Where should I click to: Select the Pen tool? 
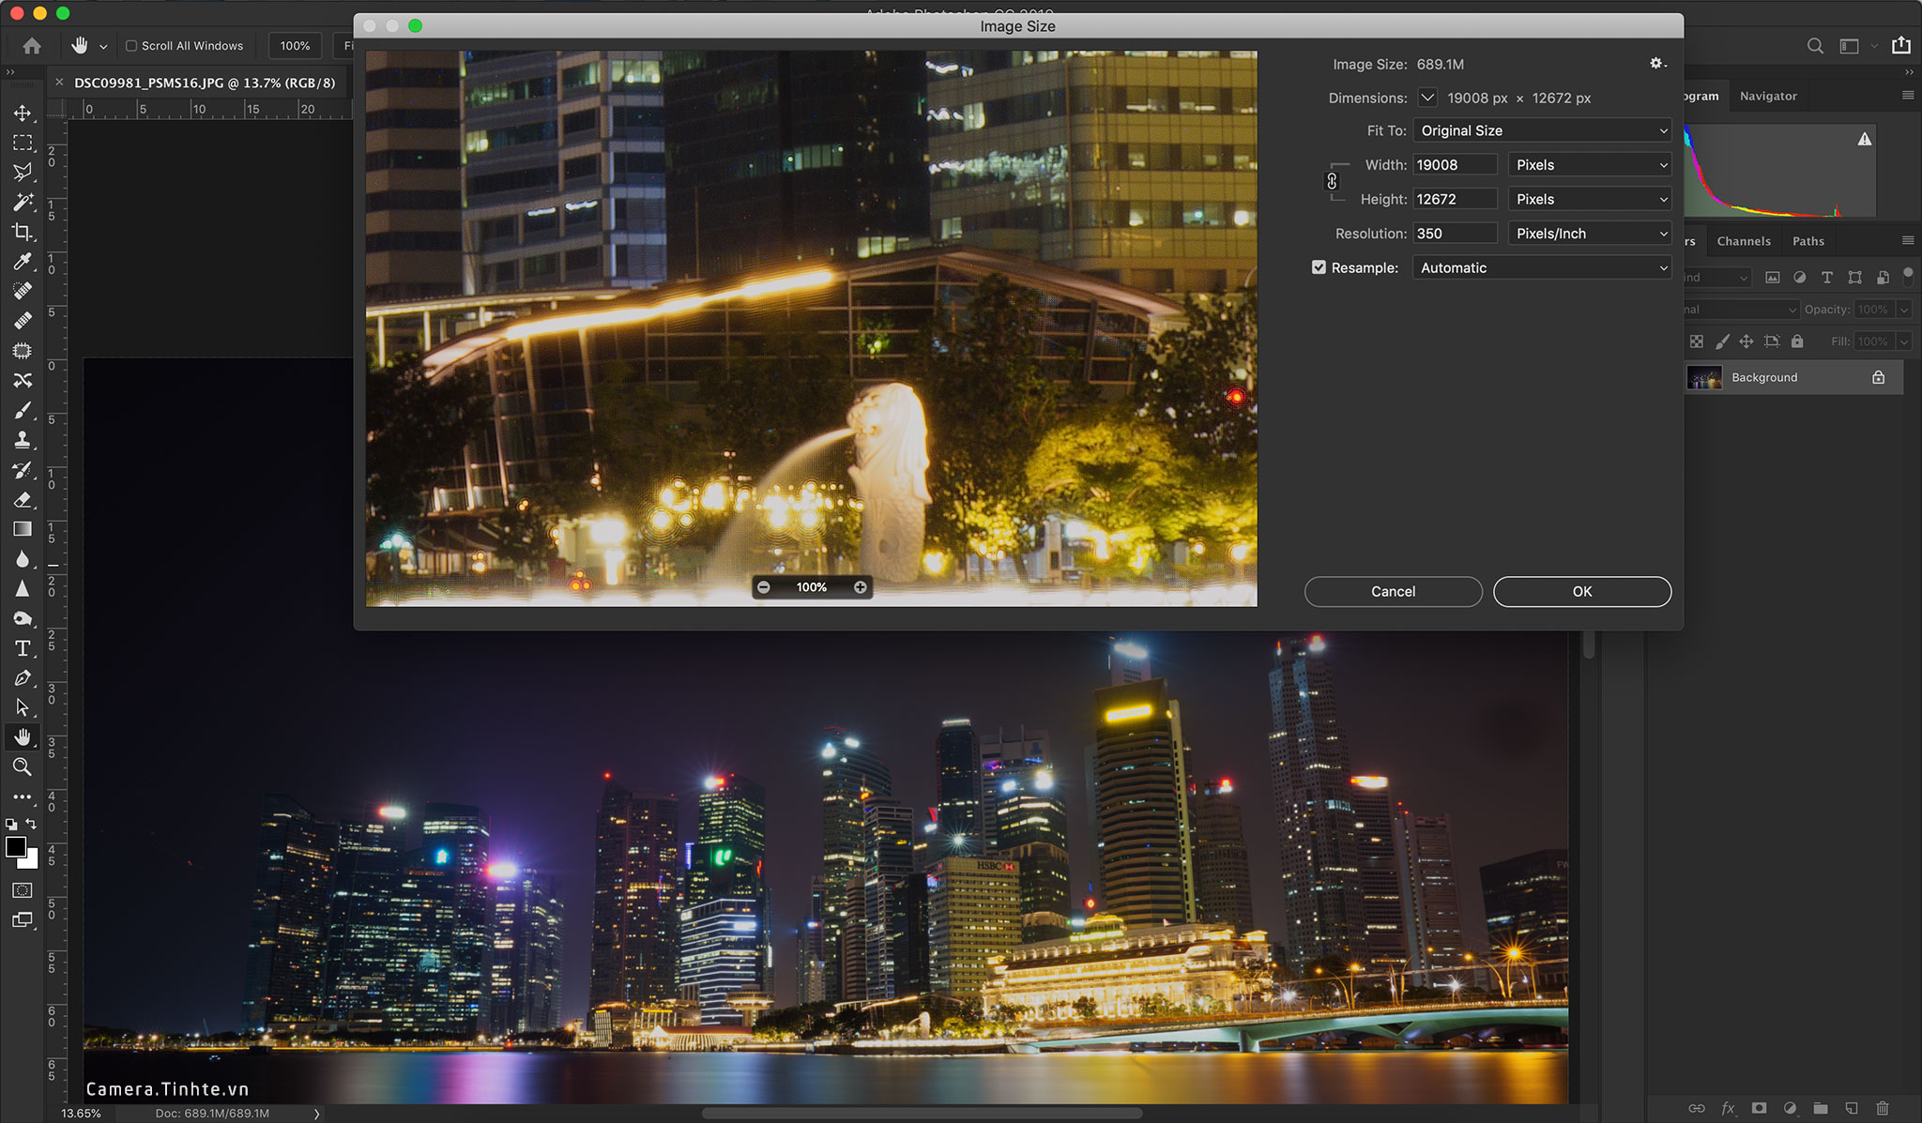(x=23, y=677)
